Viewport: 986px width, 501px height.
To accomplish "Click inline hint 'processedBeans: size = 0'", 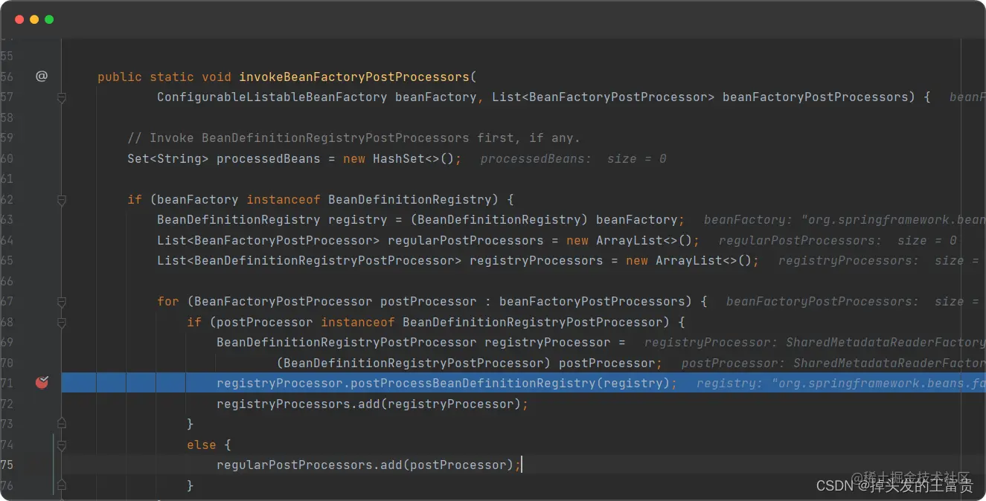I will (x=574, y=158).
